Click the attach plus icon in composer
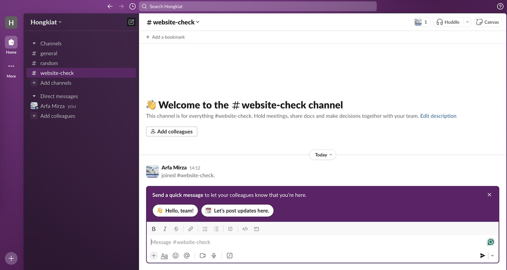Image resolution: width=507 pixels, height=270 pixels. point(154,255)
